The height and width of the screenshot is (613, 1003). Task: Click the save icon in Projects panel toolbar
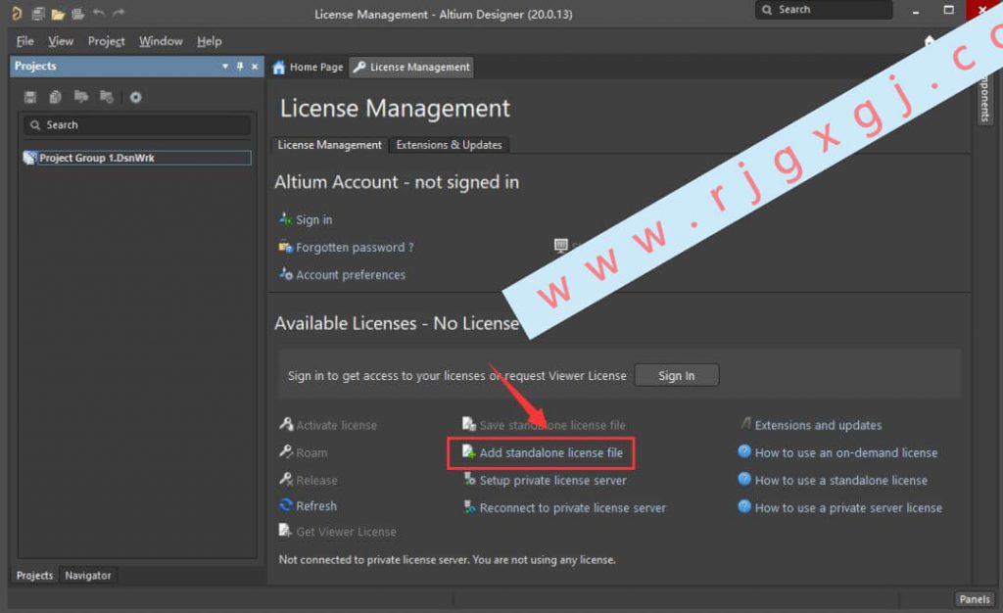click(30, 97)
